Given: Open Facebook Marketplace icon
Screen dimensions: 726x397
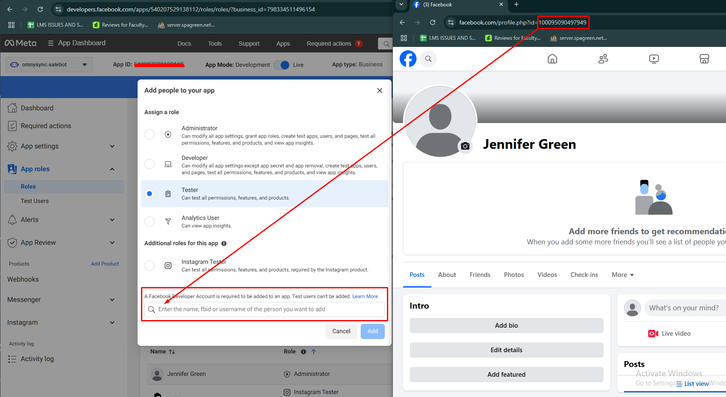Looking at the screenshot, I should click(704, 59).
